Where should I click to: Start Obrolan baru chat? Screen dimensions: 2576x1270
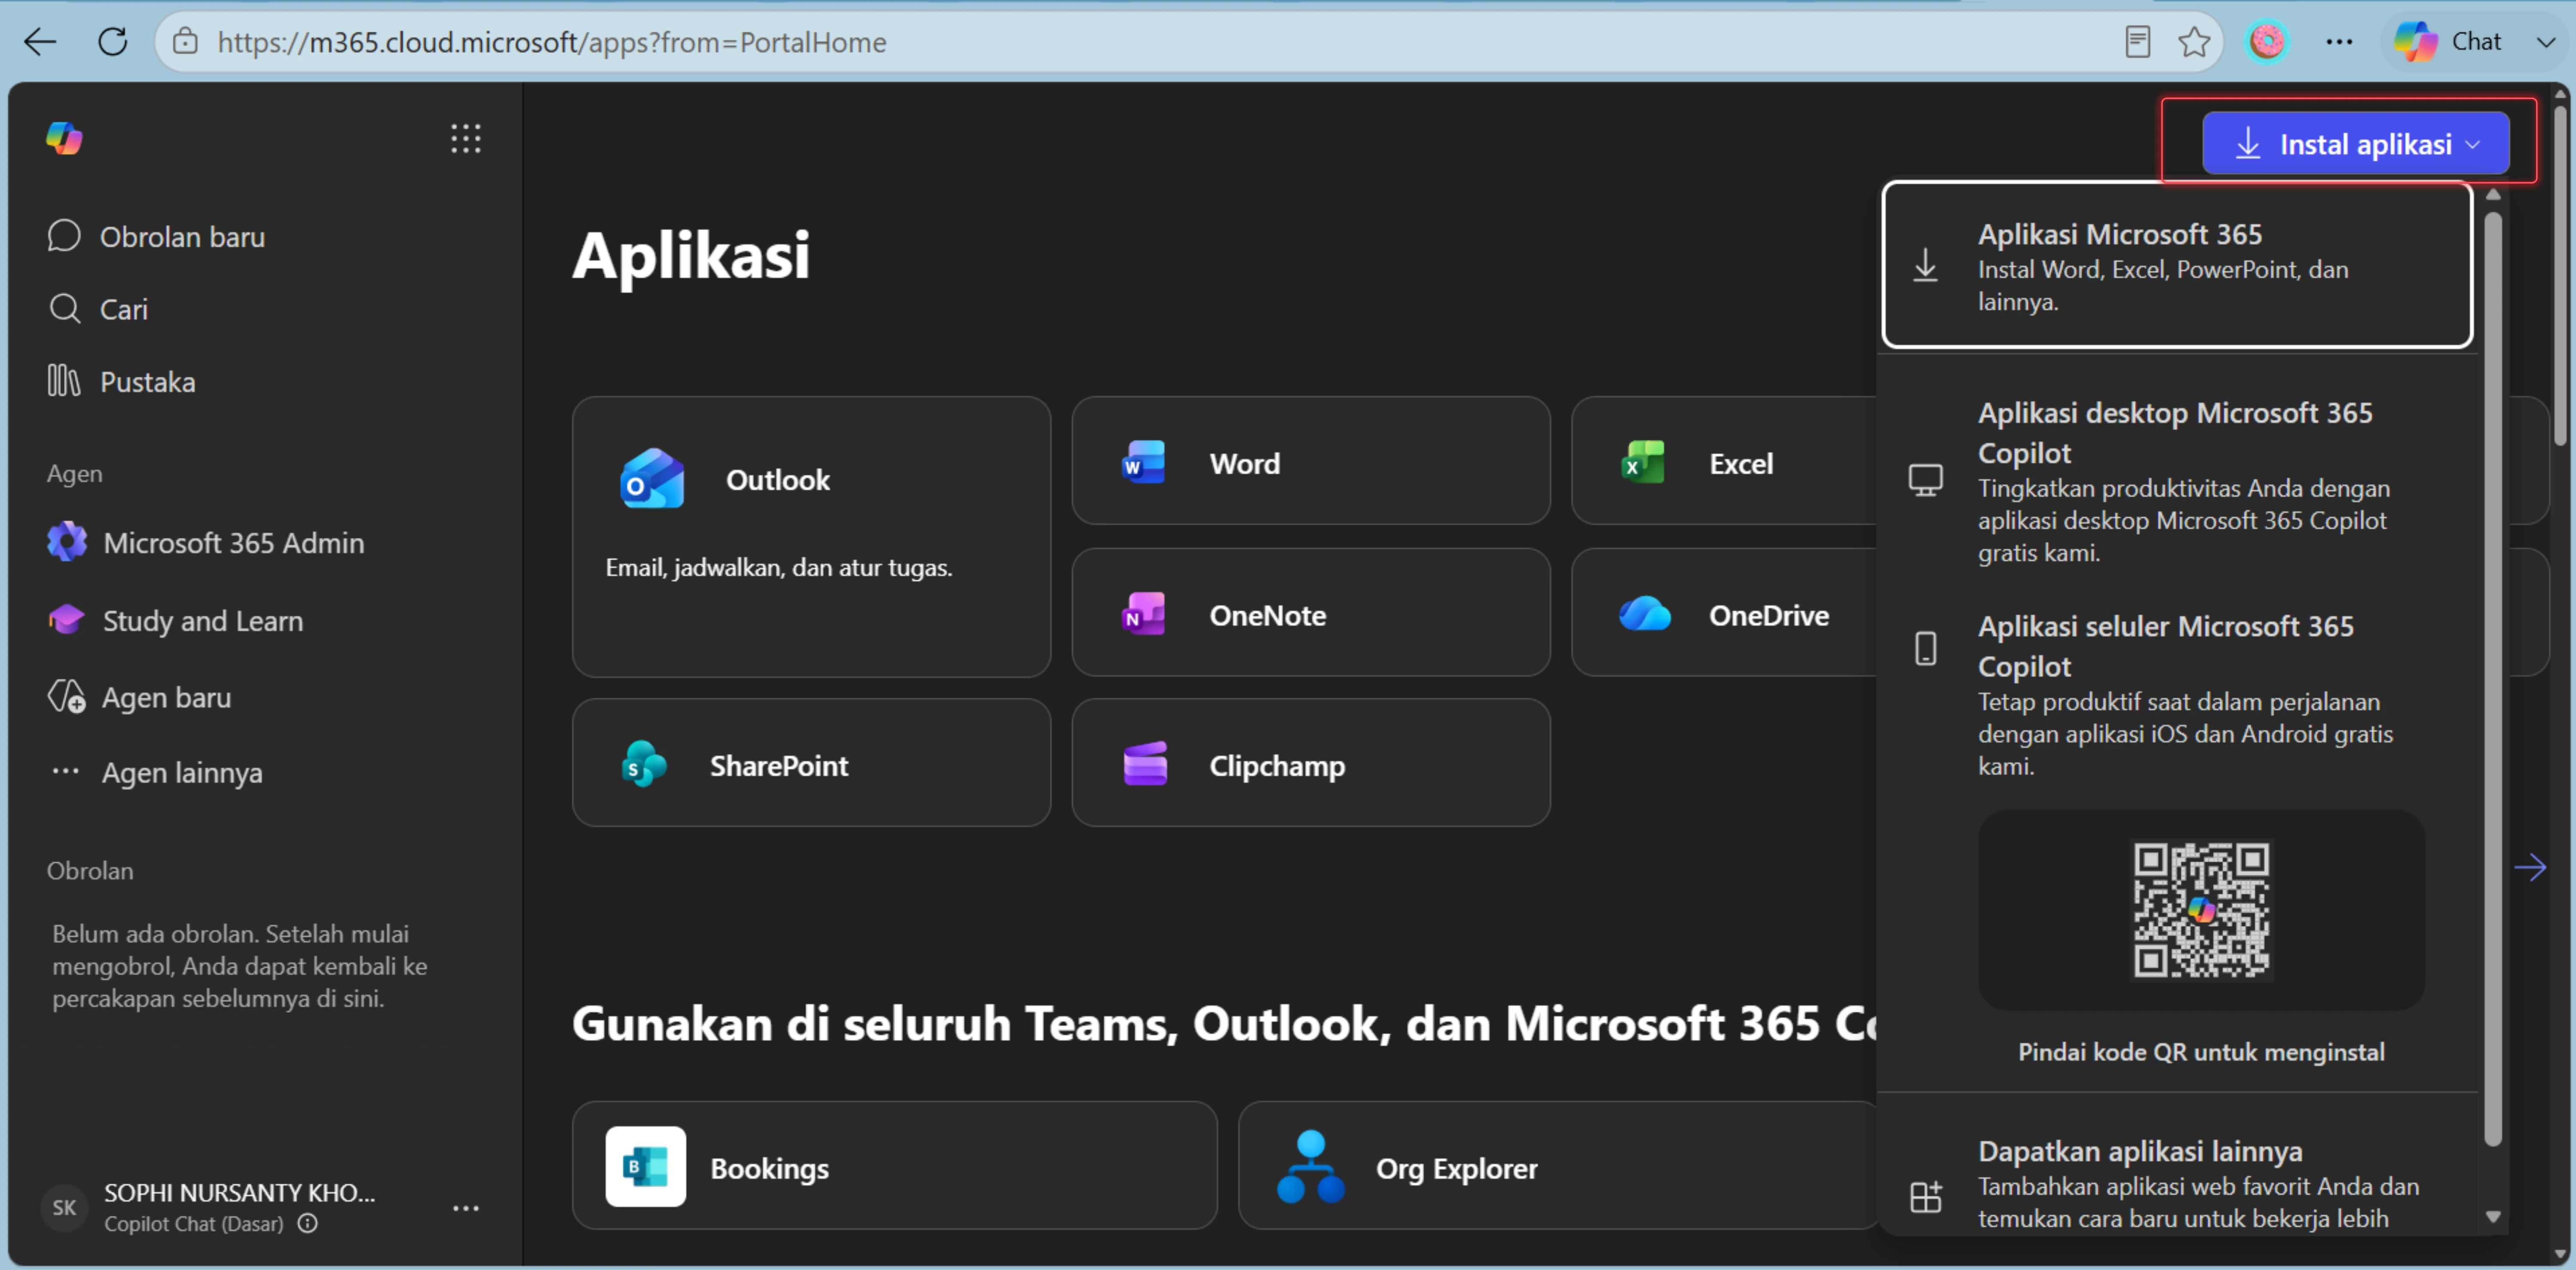[x=157, y=237]
